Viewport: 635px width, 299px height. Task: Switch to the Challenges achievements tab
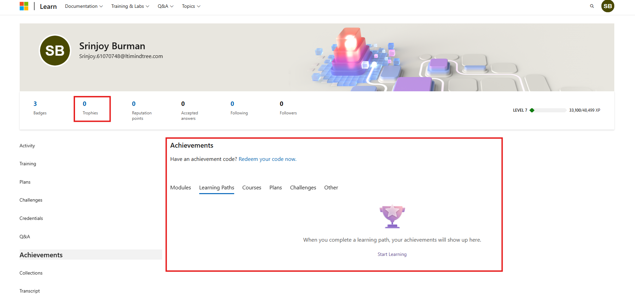pyautogui.click(x=303, y=188)
